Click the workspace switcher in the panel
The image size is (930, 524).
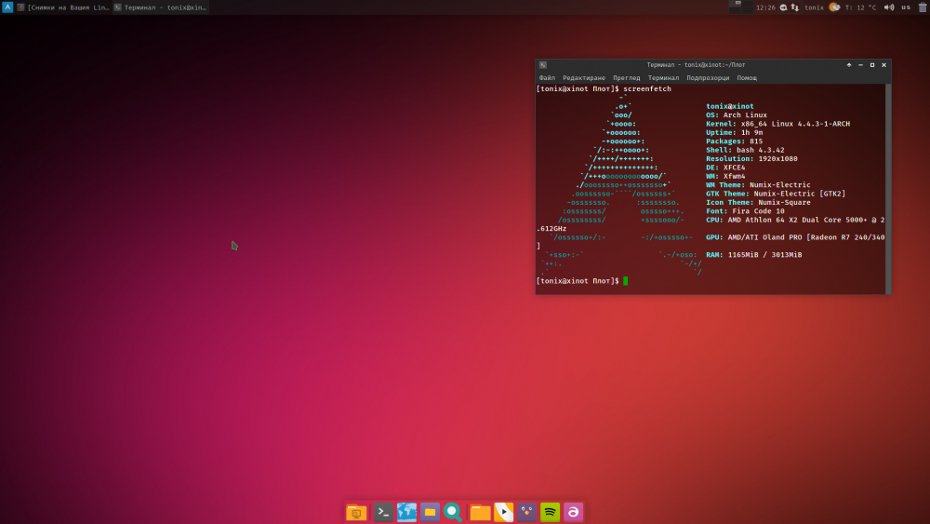(x=740, y=7)
